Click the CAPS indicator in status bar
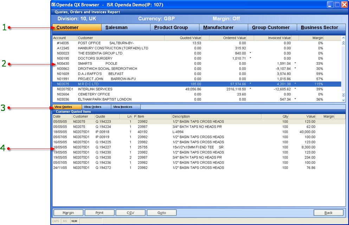Image resolution: width=349 pixels, height=225 pixels. coord(56,221)
